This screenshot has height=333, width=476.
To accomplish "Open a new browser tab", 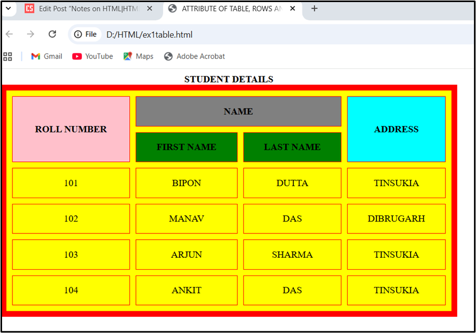I will (314, 9).
